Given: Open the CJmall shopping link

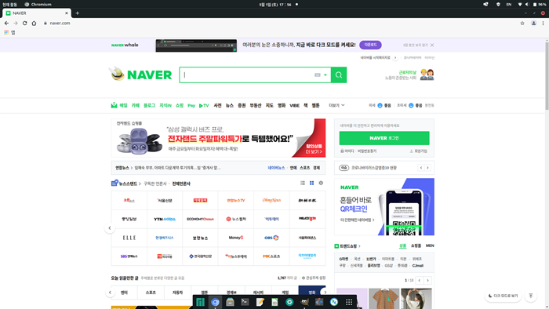Looking at the screenshot, I should (418, 266).
